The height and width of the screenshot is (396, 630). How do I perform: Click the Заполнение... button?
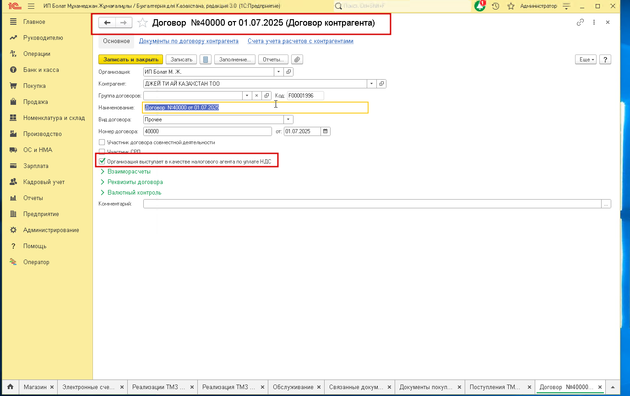click(x=235, y=60)
